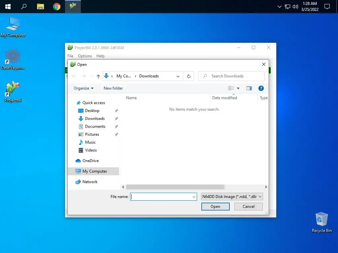Click the horizontal scrollbar thumb

[175, 187]
